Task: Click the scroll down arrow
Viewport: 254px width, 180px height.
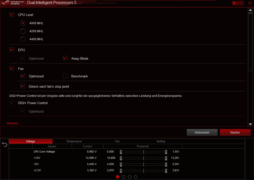Action: tap(250, 124)
